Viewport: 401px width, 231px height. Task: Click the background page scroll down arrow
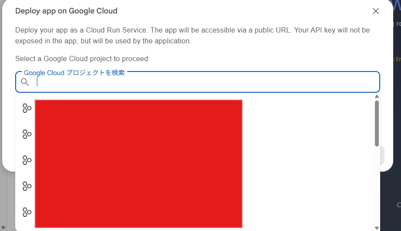coord(3,228)
